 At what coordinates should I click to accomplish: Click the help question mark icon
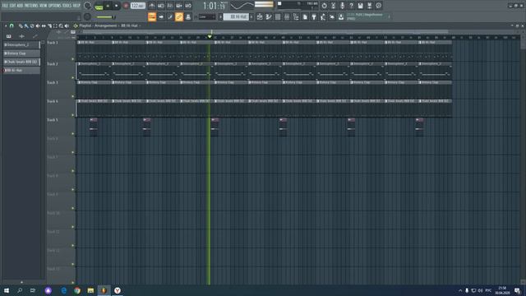pos(351,6)
